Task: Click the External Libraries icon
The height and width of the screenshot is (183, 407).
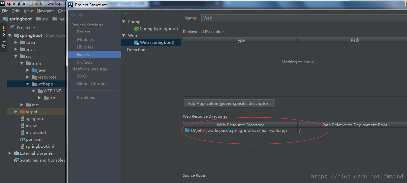Action: click(x=16, y=153)
